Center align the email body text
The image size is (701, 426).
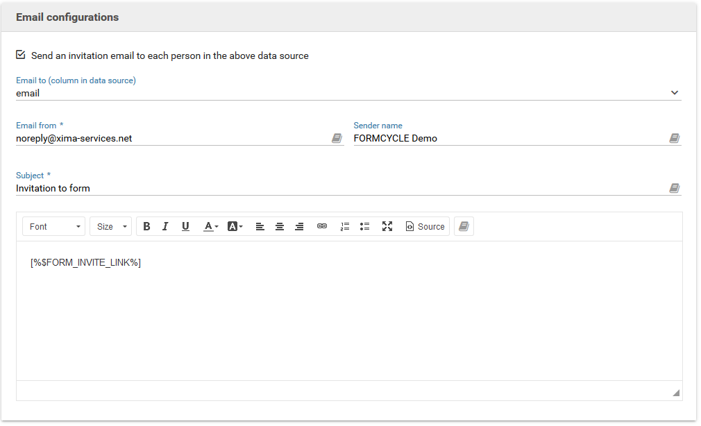[280, 227]
